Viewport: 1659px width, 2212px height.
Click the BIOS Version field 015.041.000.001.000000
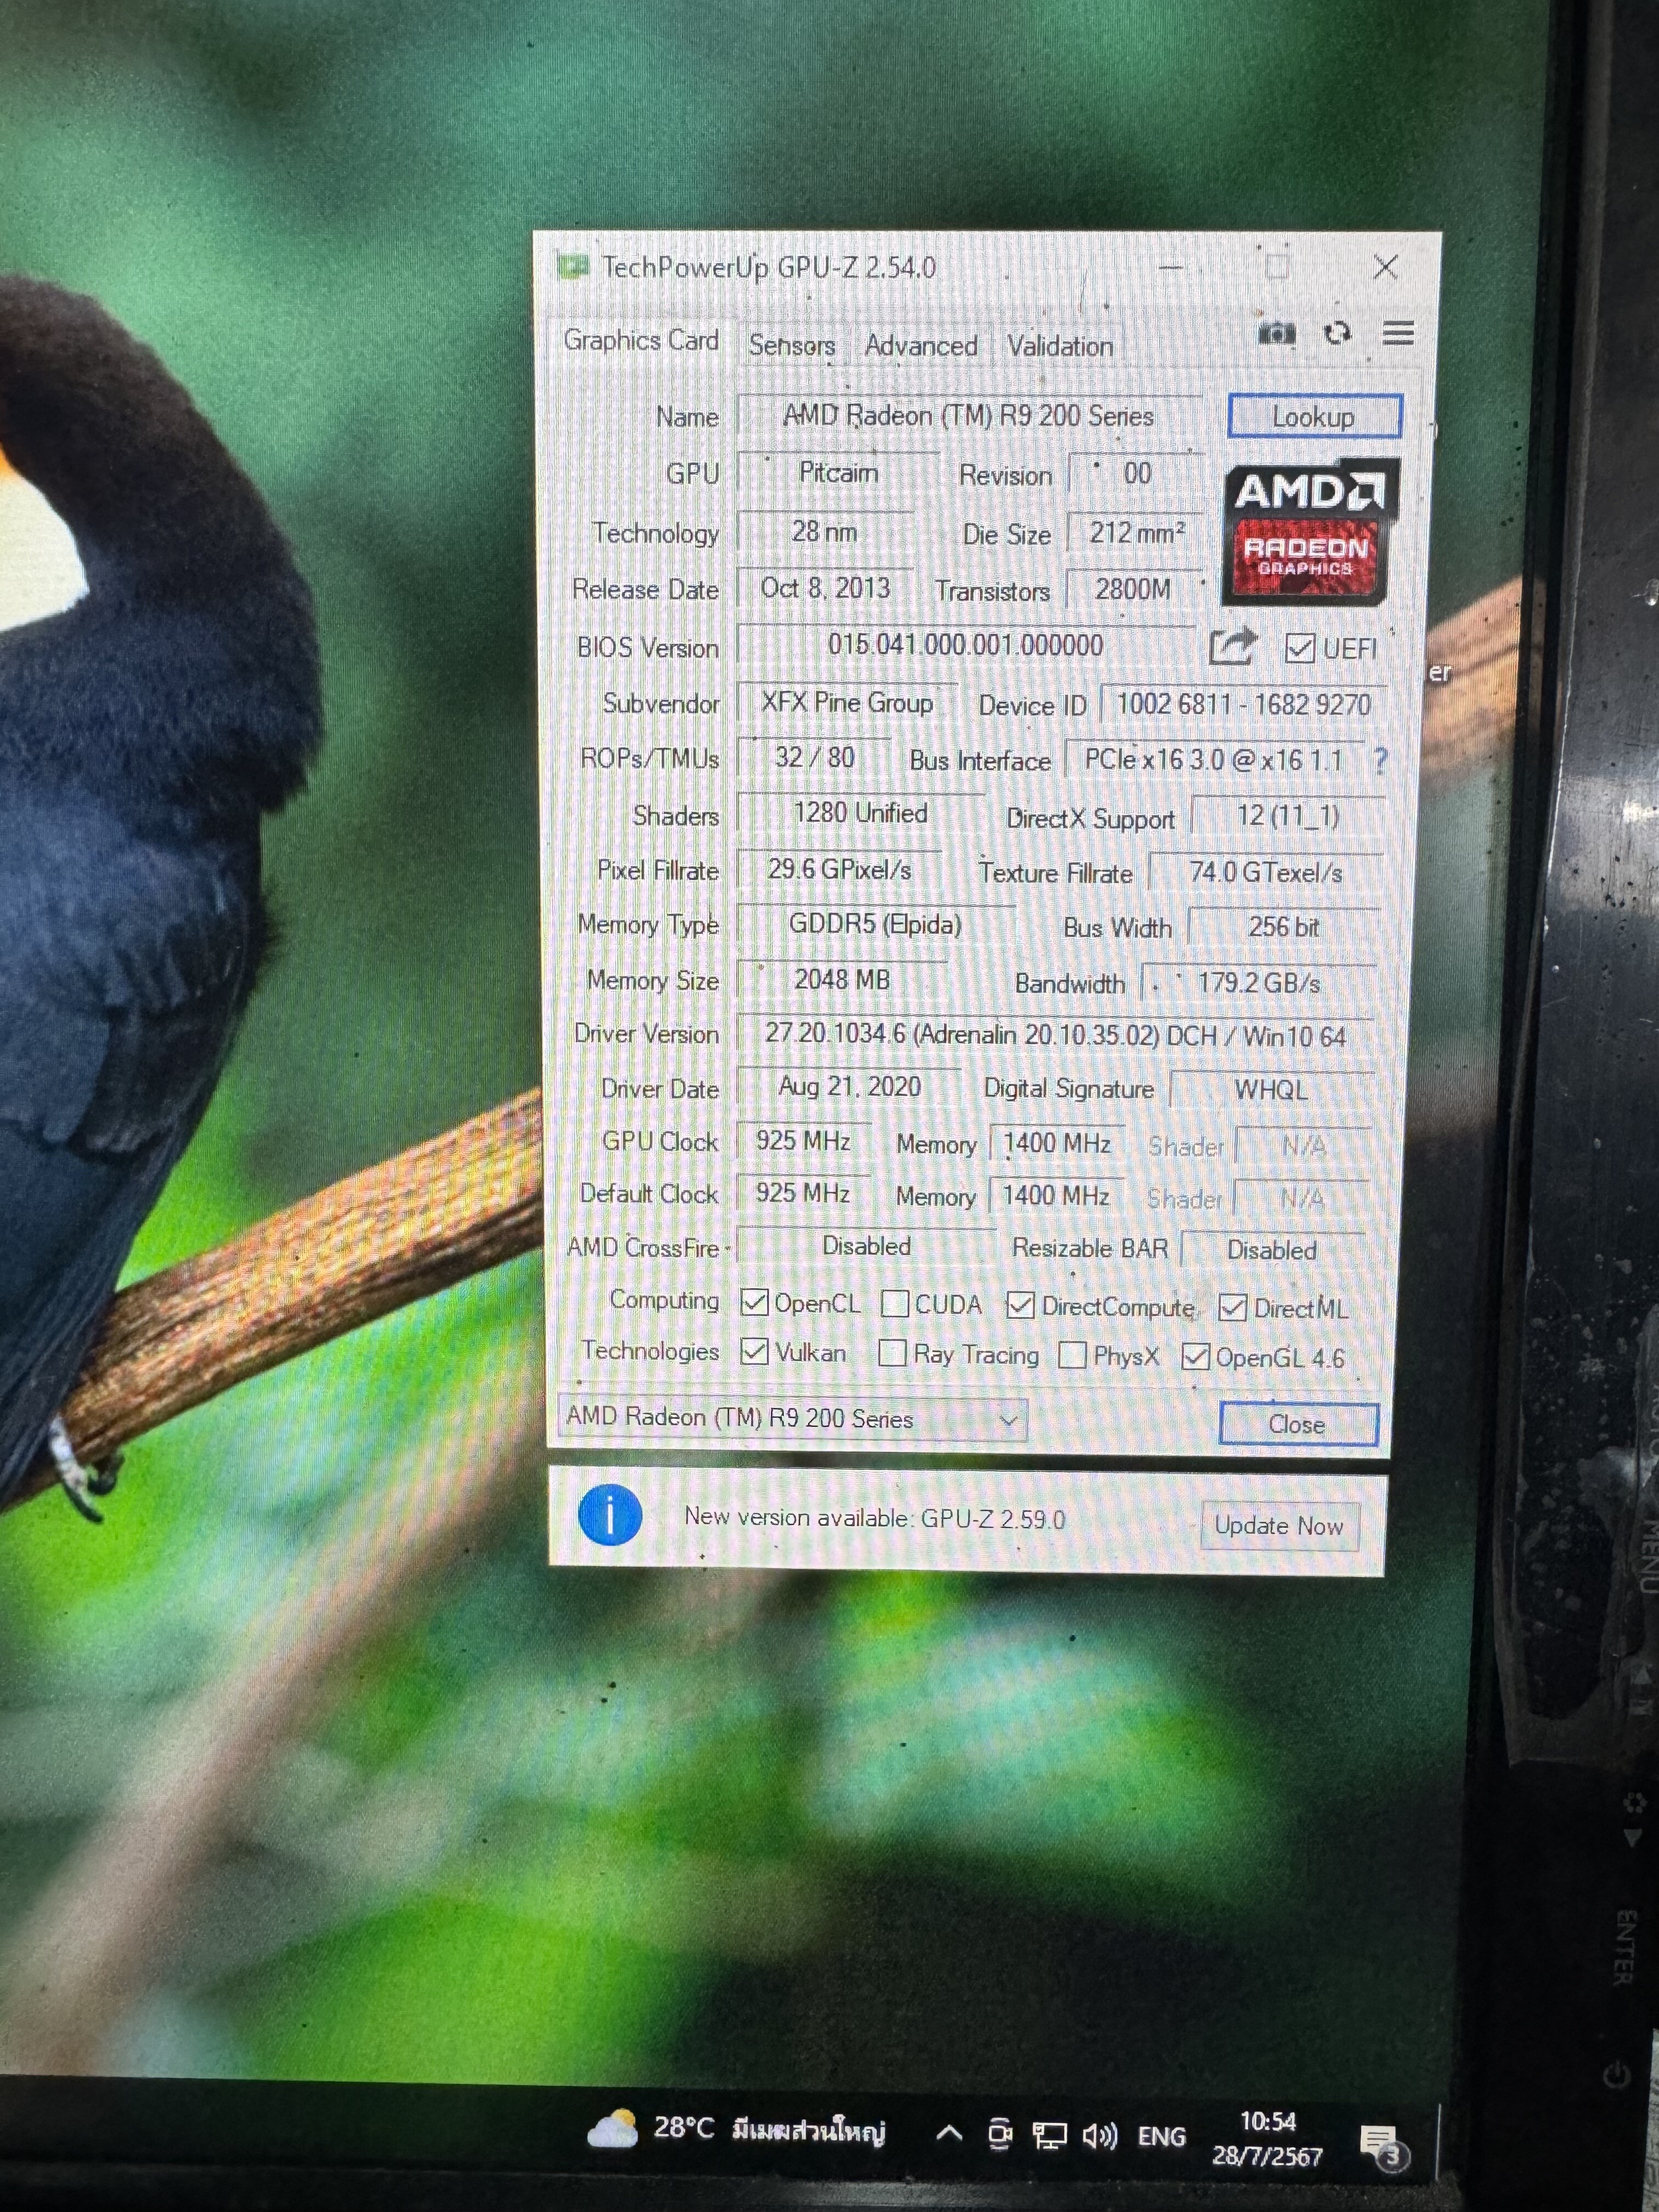tap(965, 645)
